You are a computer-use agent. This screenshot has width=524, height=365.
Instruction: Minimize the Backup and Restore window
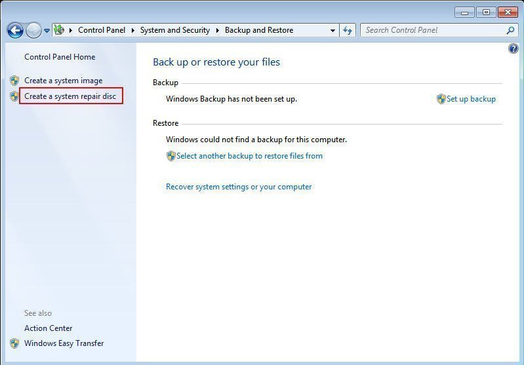pyautogui.click(x=464, y=12)
